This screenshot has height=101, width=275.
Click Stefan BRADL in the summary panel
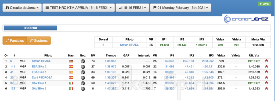click(x=129, y=45)
